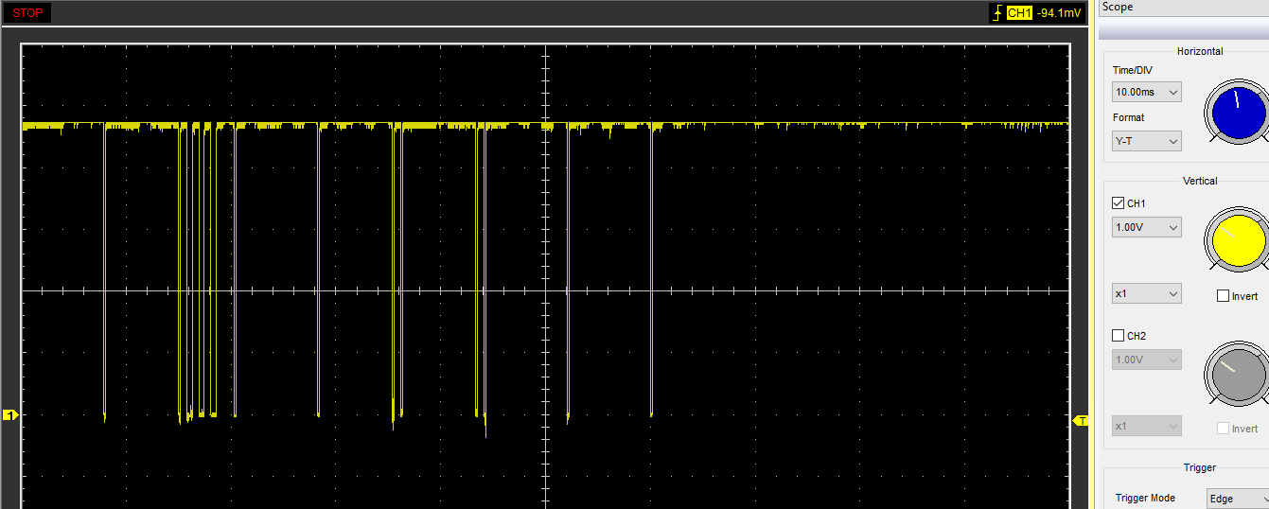Enable the CH2 channel checkbox

(1118, 335)
